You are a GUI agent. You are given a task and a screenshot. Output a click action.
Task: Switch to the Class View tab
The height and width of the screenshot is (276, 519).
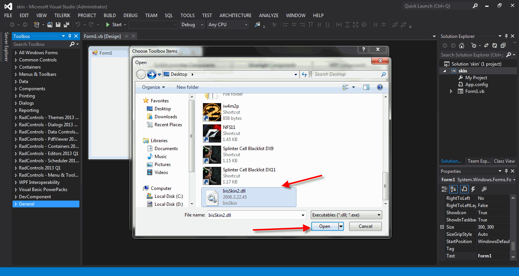coord(504,161)
